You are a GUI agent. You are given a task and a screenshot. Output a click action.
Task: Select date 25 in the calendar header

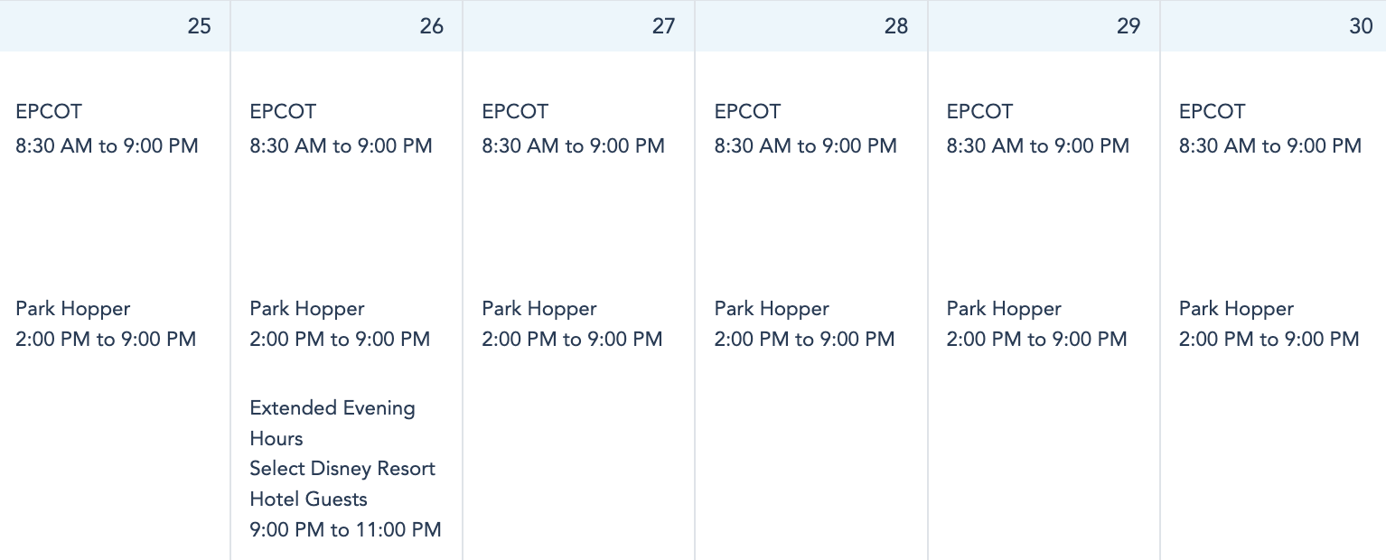199,26
